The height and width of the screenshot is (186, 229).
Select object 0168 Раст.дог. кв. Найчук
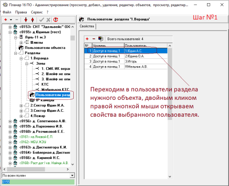pos(44,163)
